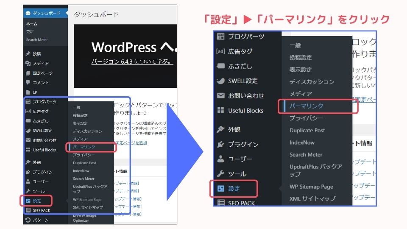
Task: Click SEO PACK icon in enlarged screenshot
Action: [221, 203]
